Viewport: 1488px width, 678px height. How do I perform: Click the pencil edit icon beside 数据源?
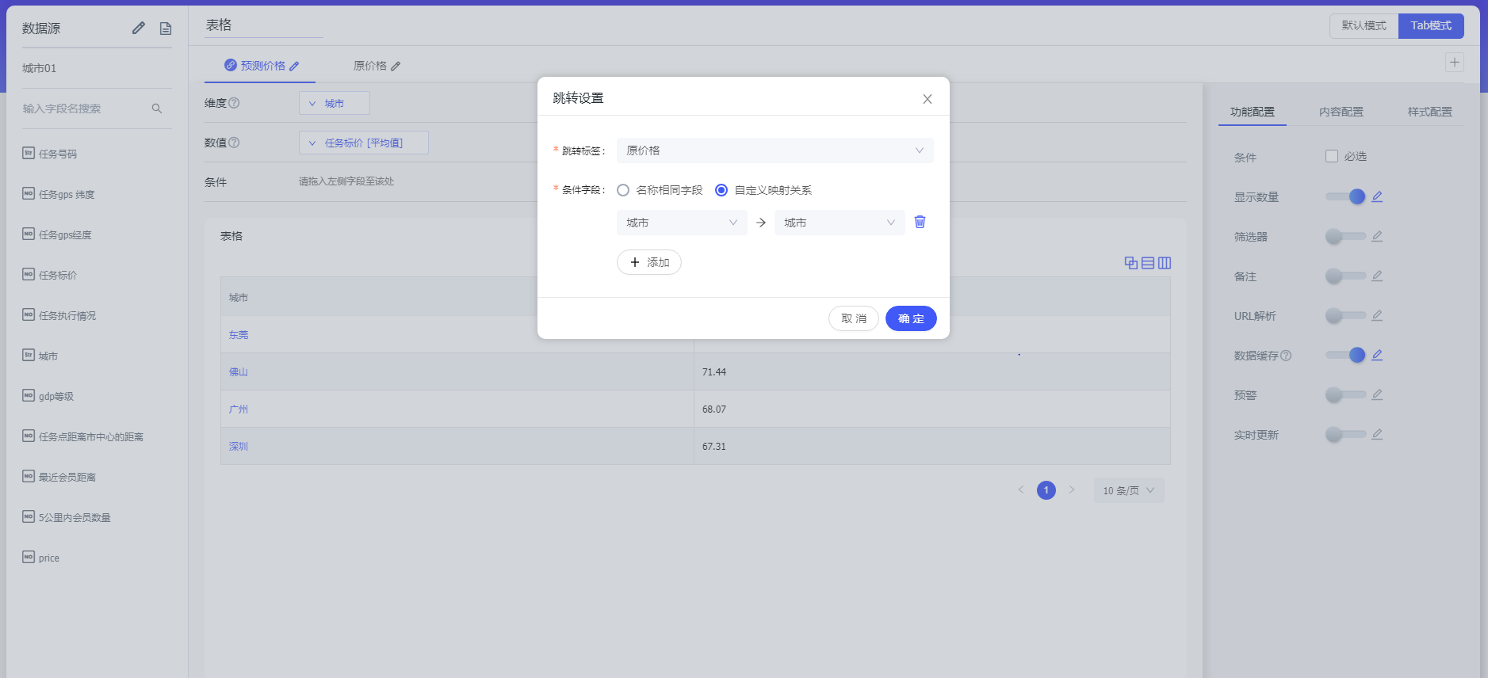(139, 29)
